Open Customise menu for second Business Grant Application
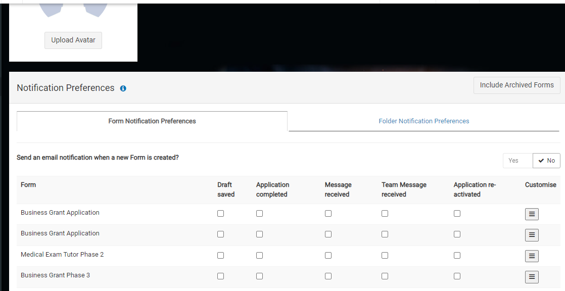Viewport: 565px width, 291px height. (x=532, y=235)
